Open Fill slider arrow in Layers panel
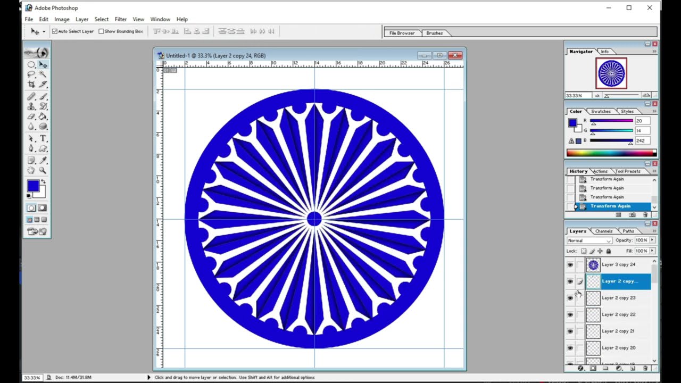Screen dimensions: 681x383 pos(652,251)
